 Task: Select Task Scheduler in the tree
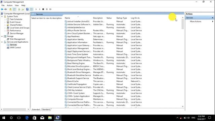[16, 19]
